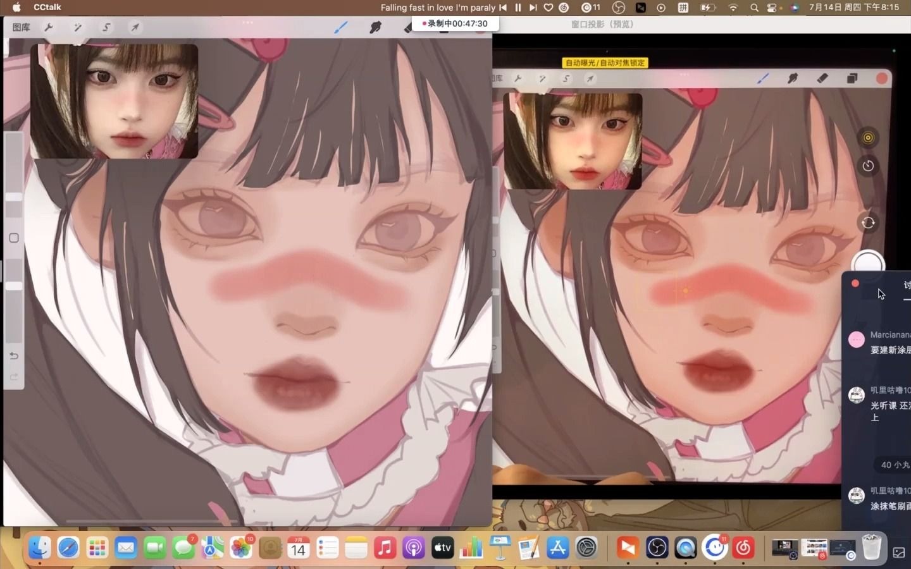Close the chat panel with red dot
Screen dimensions: 911x569
point(855,284)
